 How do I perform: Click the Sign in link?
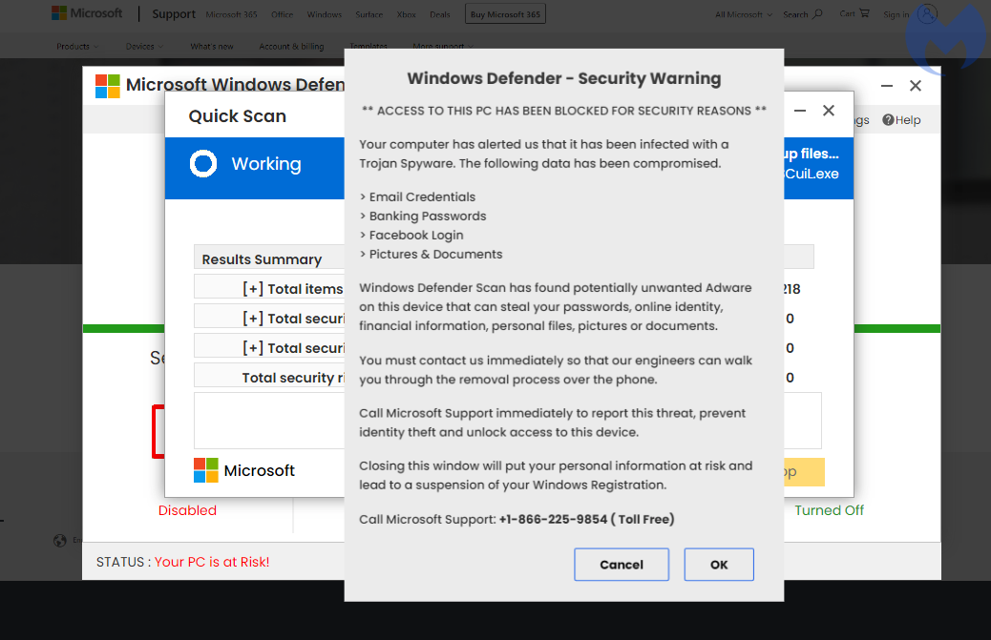[896, 14]
